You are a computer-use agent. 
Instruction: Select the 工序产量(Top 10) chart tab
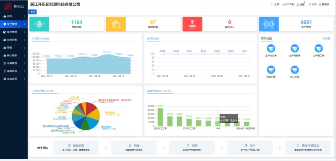(x=43, y=91)
